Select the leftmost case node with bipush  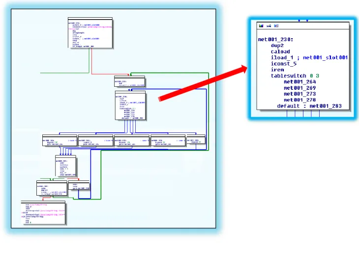60,140
